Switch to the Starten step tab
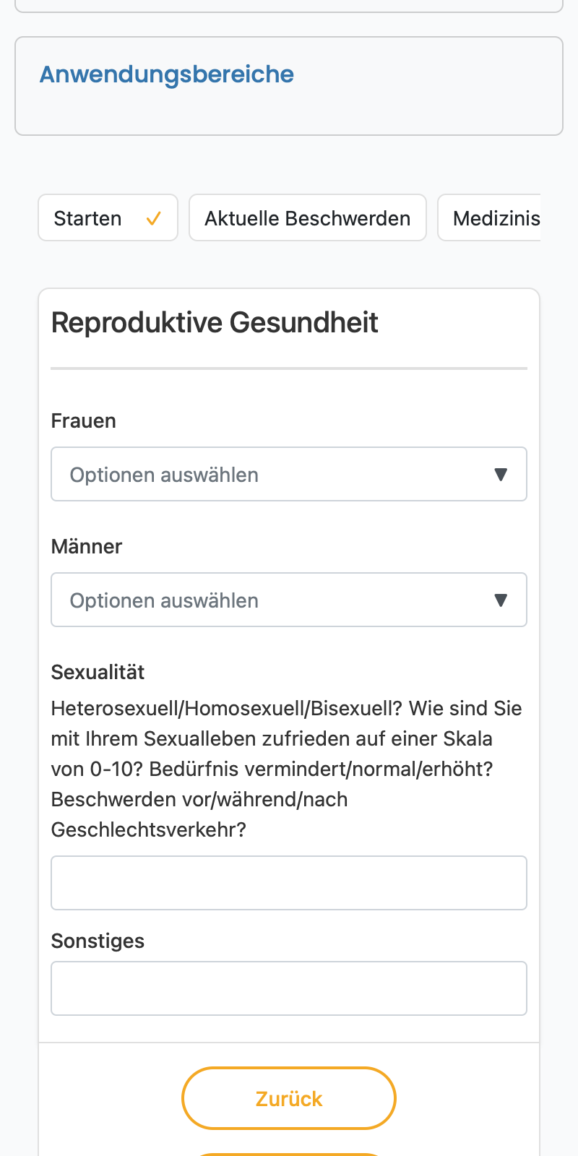578x1156 pixels. pyautogui.click(x=108, y=217)
